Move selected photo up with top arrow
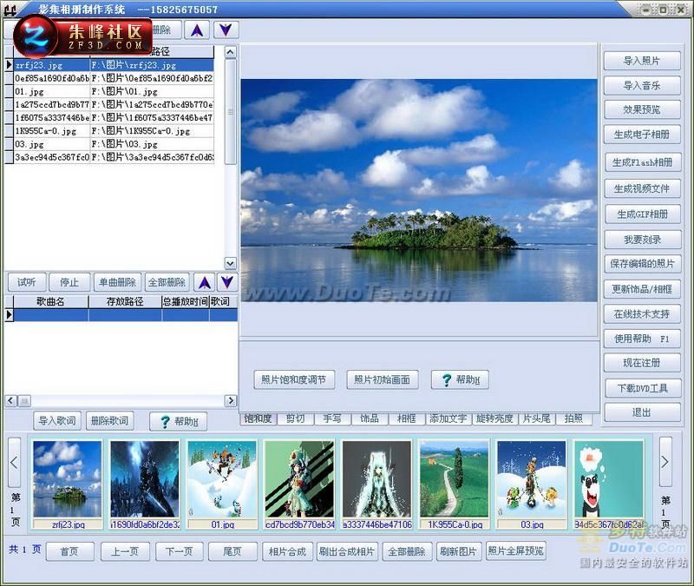 click(x=197, y=30)
